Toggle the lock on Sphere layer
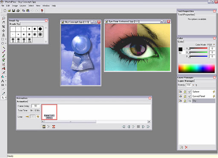The height and width of the screenshot is (158, 218). [x=185, y=92]
